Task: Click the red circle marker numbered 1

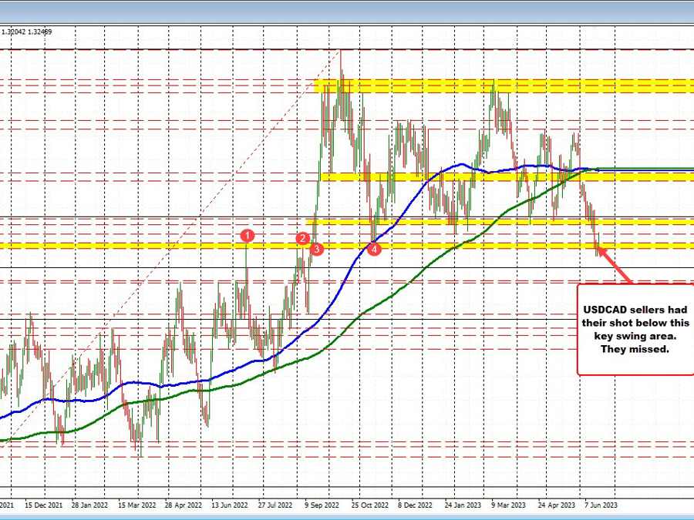Action: click(248, 234)
